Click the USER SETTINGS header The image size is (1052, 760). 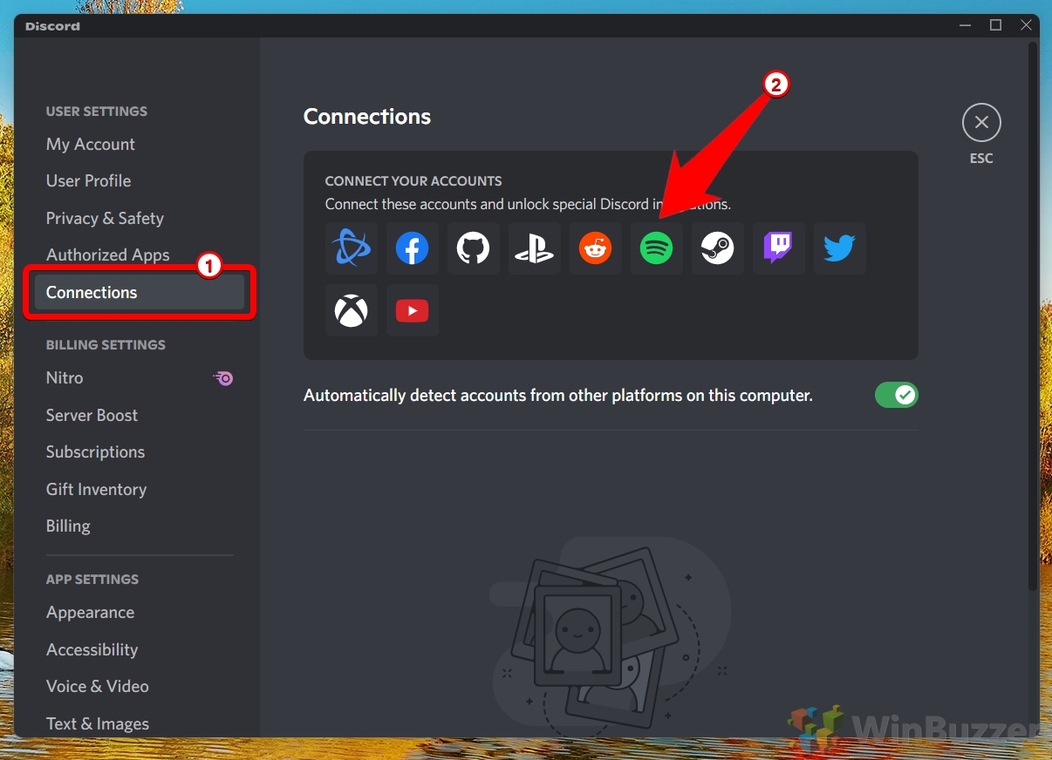[97, 112]
